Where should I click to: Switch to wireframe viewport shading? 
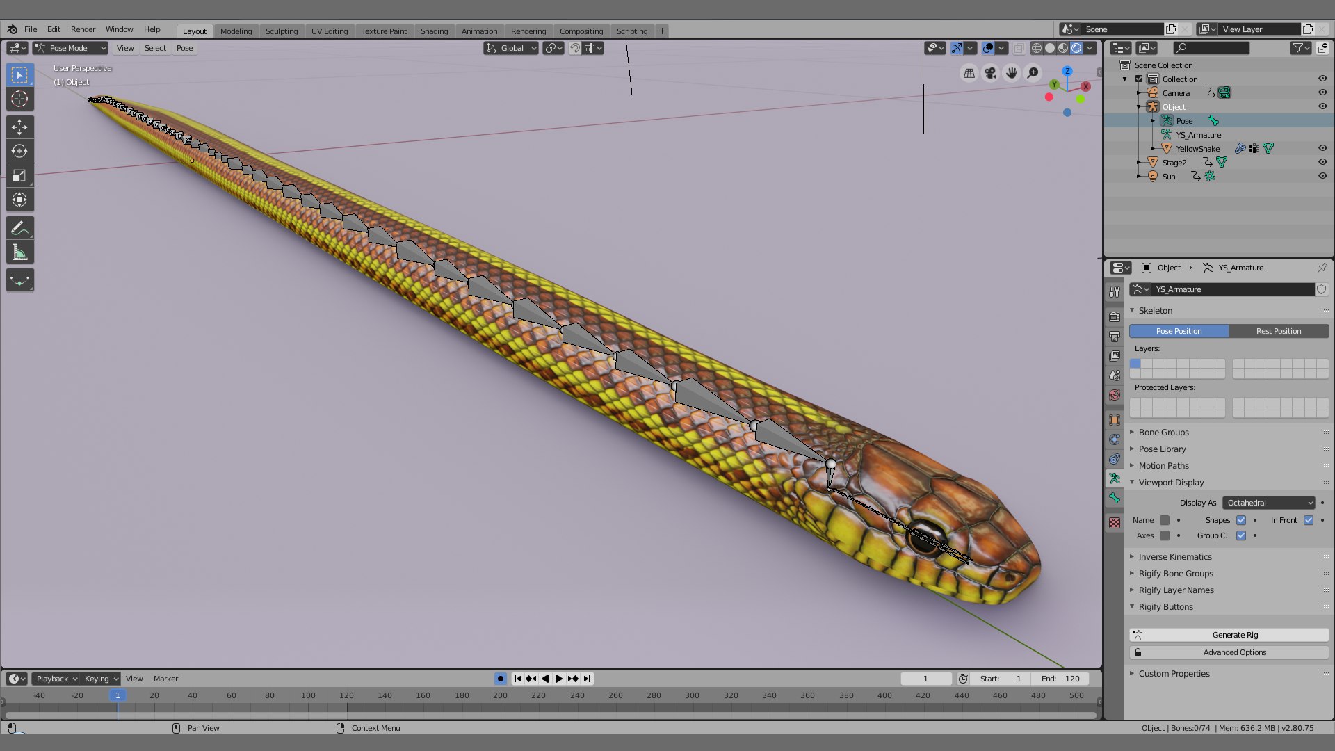[x=1037, y=48]
